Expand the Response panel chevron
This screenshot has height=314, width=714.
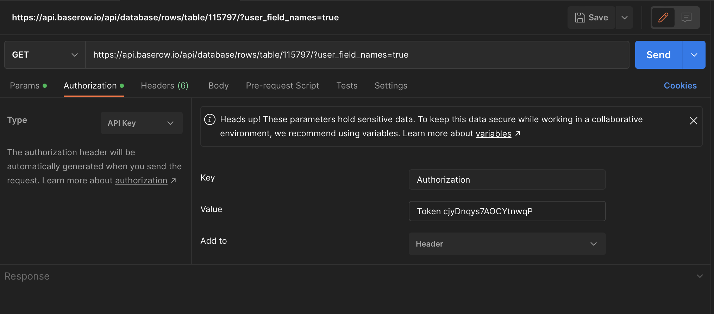click(x=700, y=276)
